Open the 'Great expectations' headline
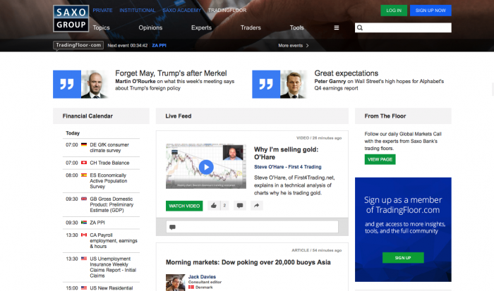This screenshot has width=494, height=291. coord(347,73)
